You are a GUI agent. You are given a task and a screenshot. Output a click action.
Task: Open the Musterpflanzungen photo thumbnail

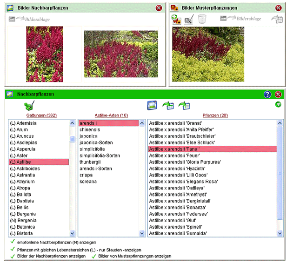point(208,54)
